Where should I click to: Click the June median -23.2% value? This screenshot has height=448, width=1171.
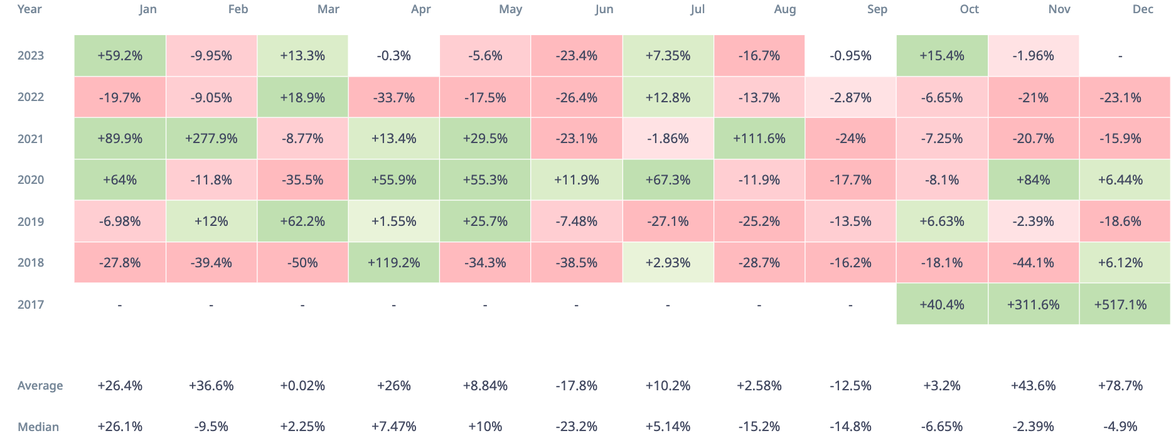pyautogui.click(x=576, y=427)
